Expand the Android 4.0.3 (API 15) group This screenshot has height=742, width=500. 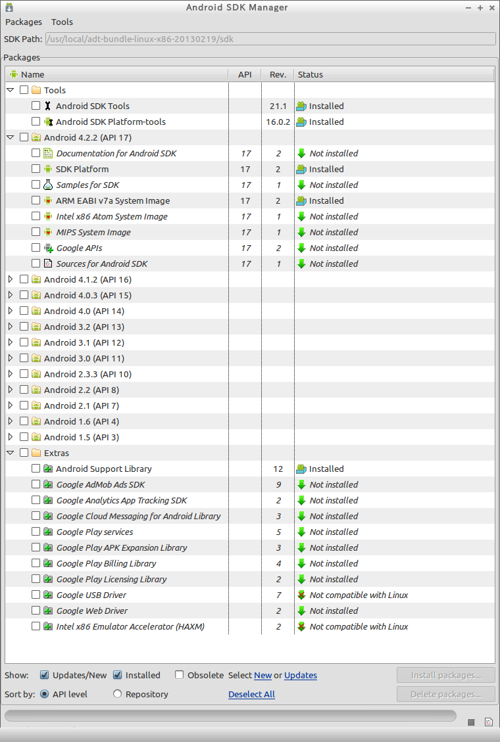click(x=11, y=295)
